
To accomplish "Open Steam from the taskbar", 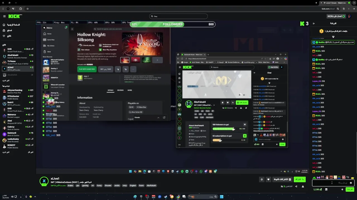I will click(x=165, y=197).
